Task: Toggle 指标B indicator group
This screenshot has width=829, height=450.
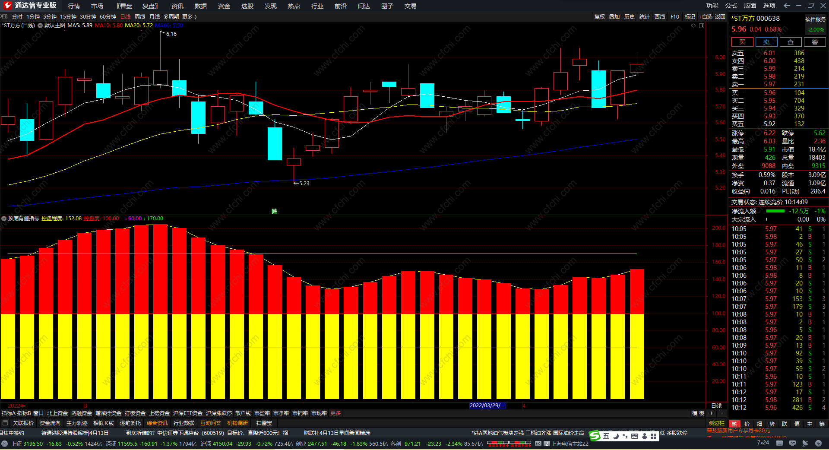Action: tap(24, 413)
